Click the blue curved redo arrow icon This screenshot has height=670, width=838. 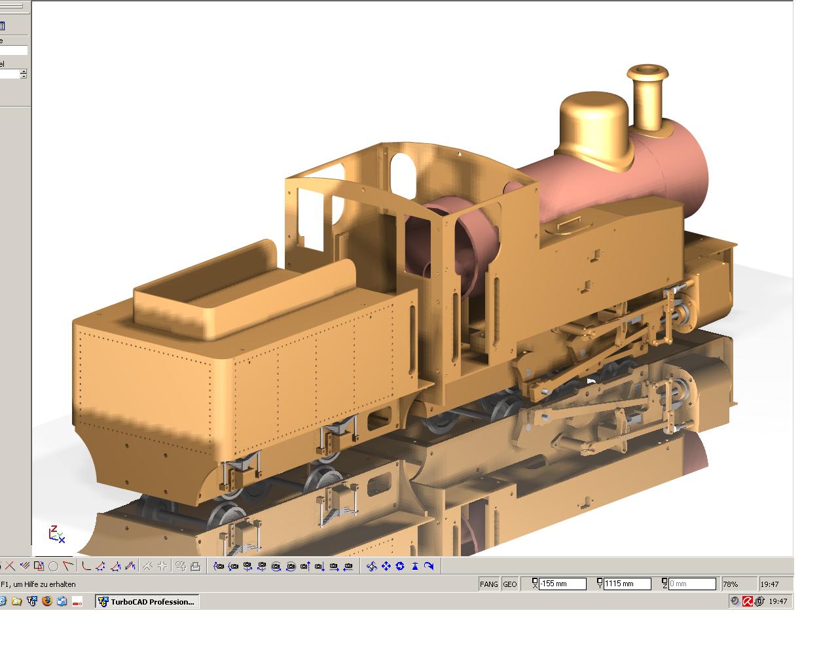point(429,566)
